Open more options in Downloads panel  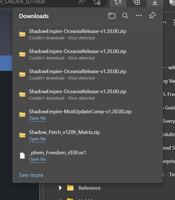point(139,15)
